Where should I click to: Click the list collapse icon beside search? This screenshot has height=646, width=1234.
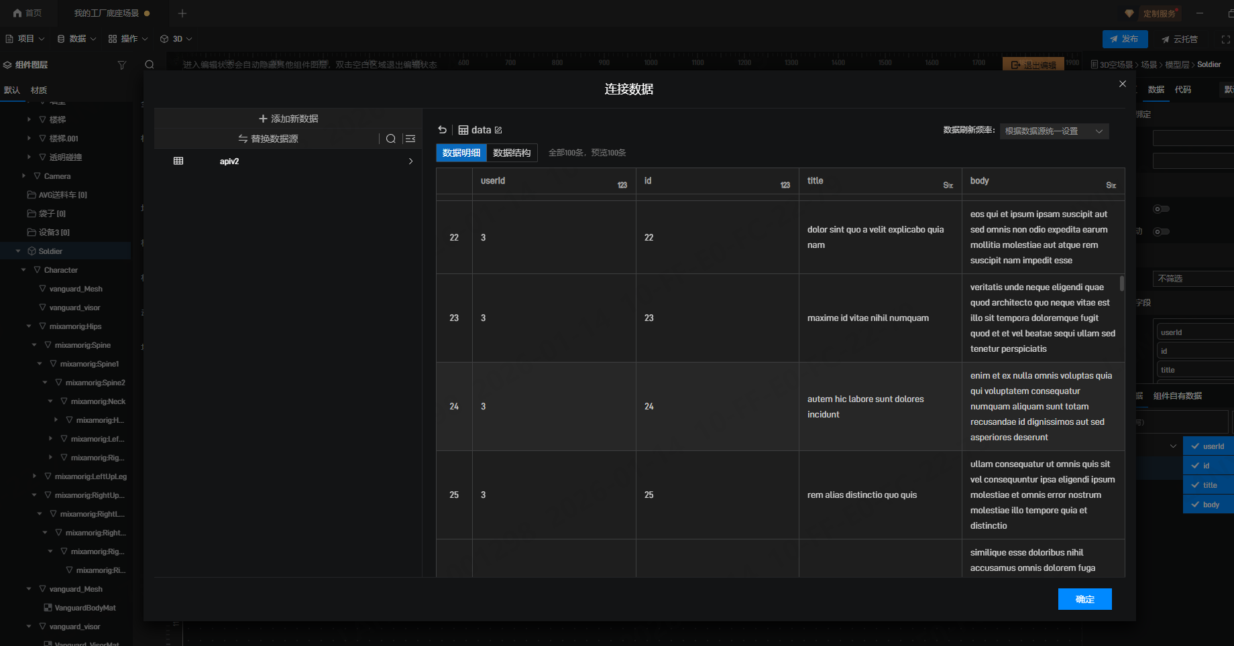[x=410, y=139]
